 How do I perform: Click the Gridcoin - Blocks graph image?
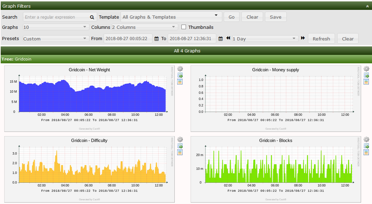tap(276, 169)
